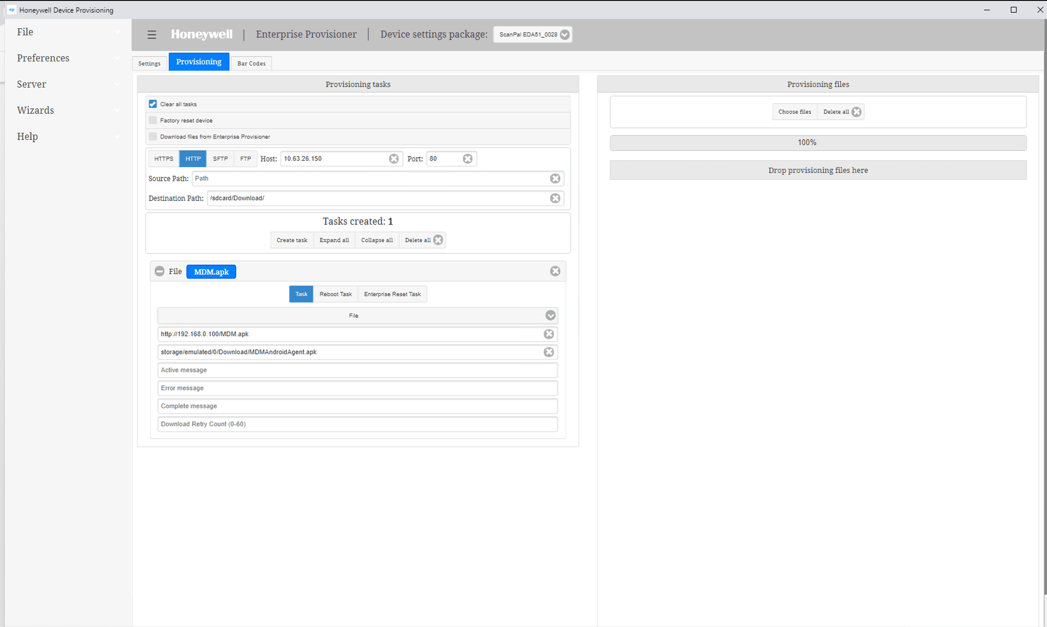1047x627 pixels.
Task: Click Choose files in Provisioning files
Action: pos(794,112)
